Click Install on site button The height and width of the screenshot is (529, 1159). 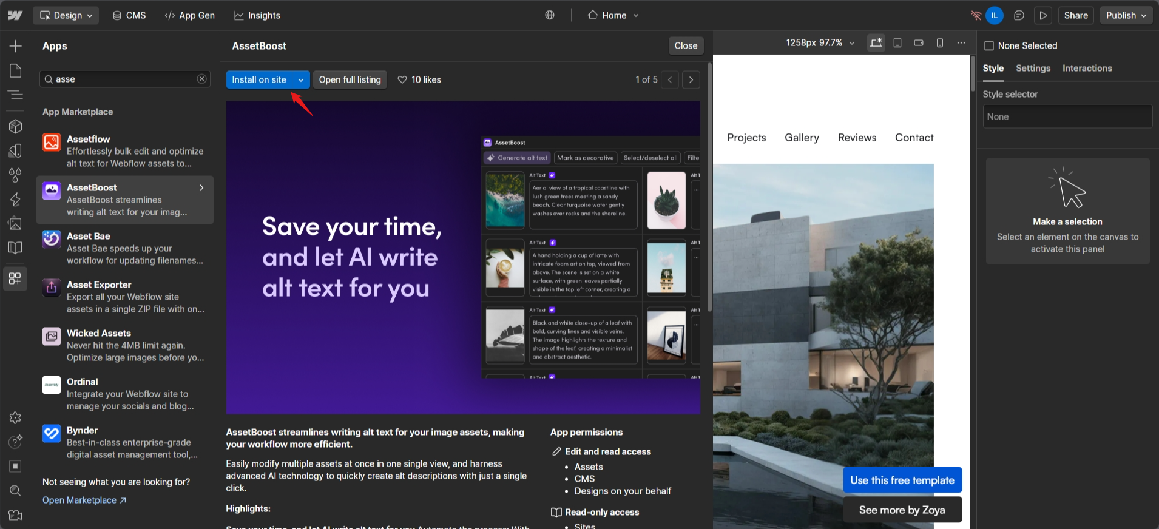[259, 79]
